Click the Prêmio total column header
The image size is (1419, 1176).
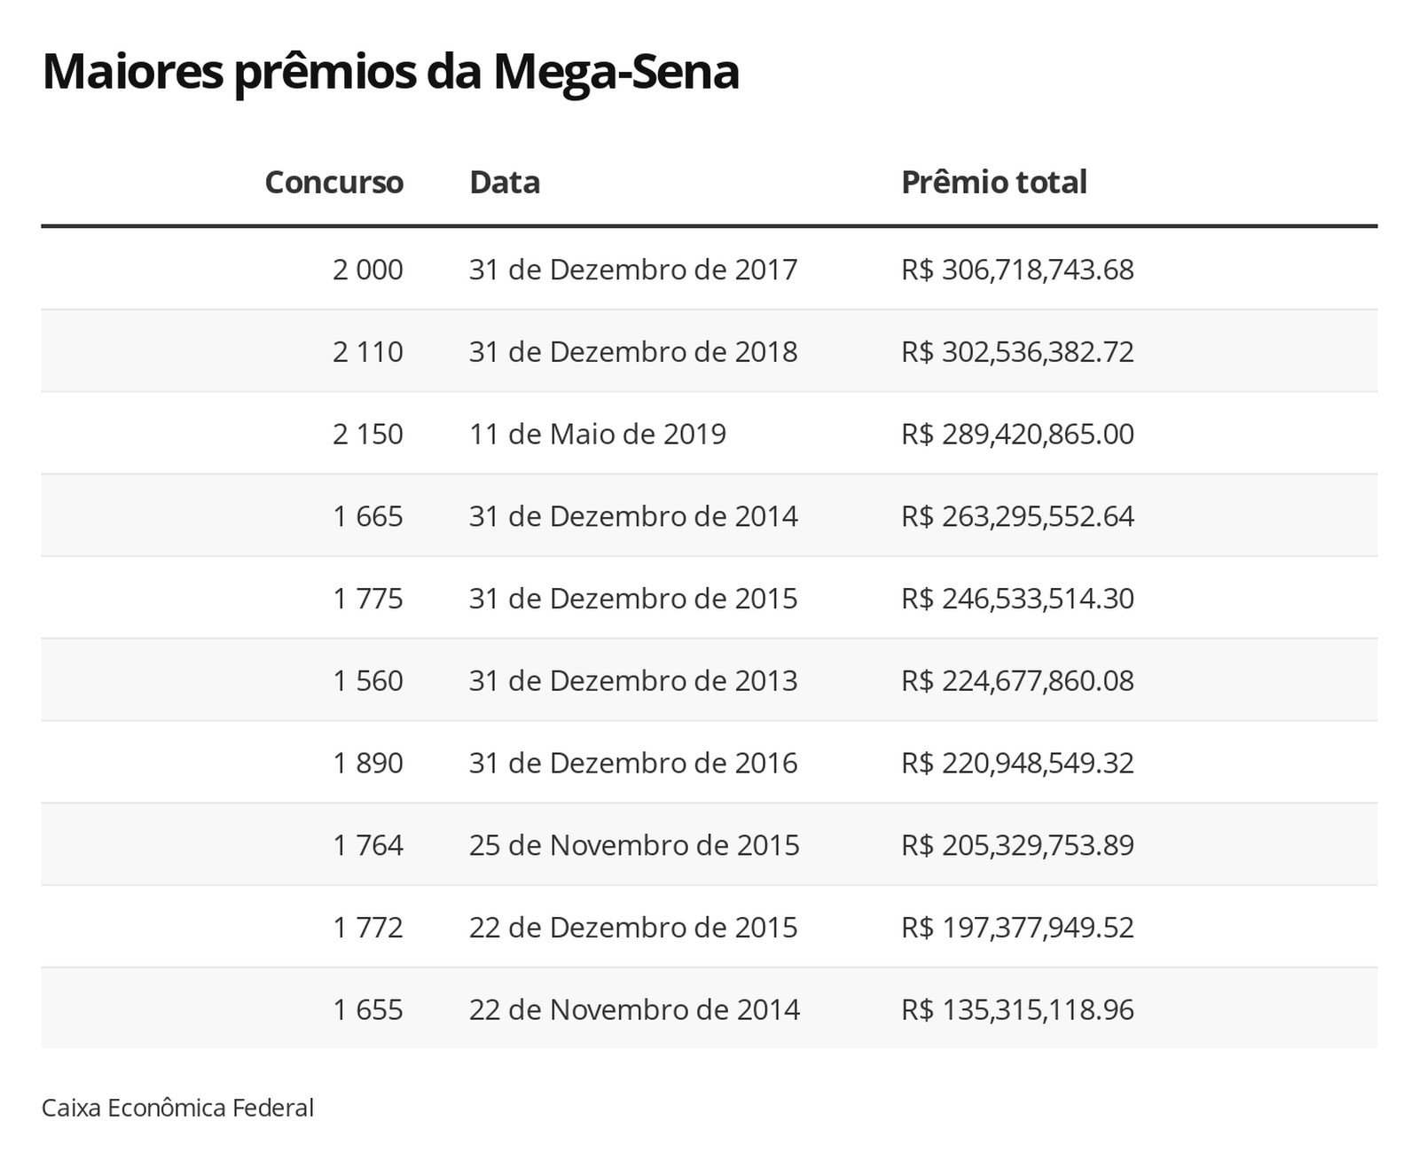(x=993, y=182)
